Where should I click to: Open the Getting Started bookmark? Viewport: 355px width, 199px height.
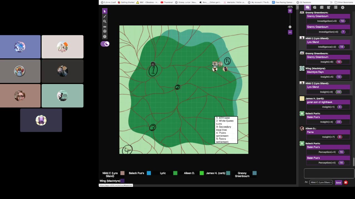(x=126, y=2)
